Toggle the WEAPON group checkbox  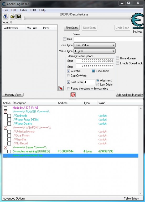point(6,128)
